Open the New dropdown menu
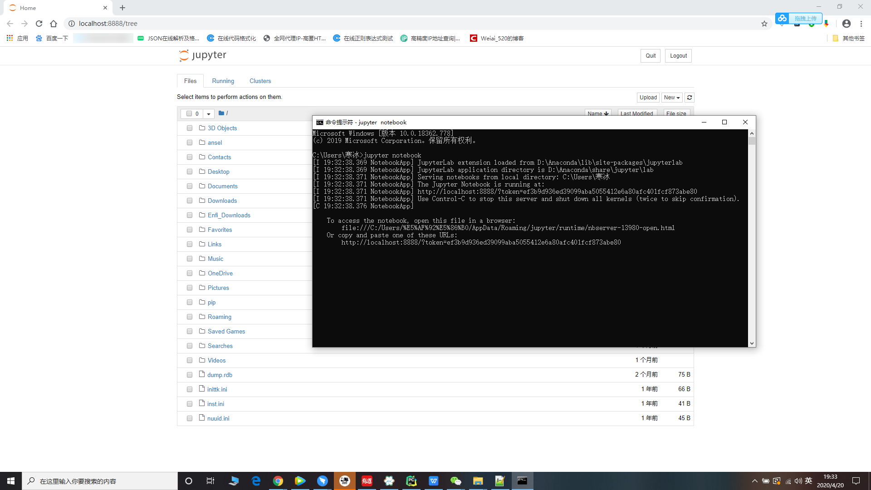 point(671,97)
